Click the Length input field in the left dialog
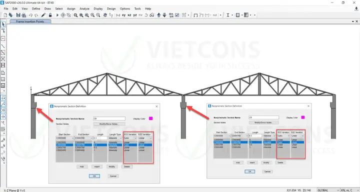Image resolution: width=360 pixels, height=192 pixels. pyautogui.click(x=100, y=138)
